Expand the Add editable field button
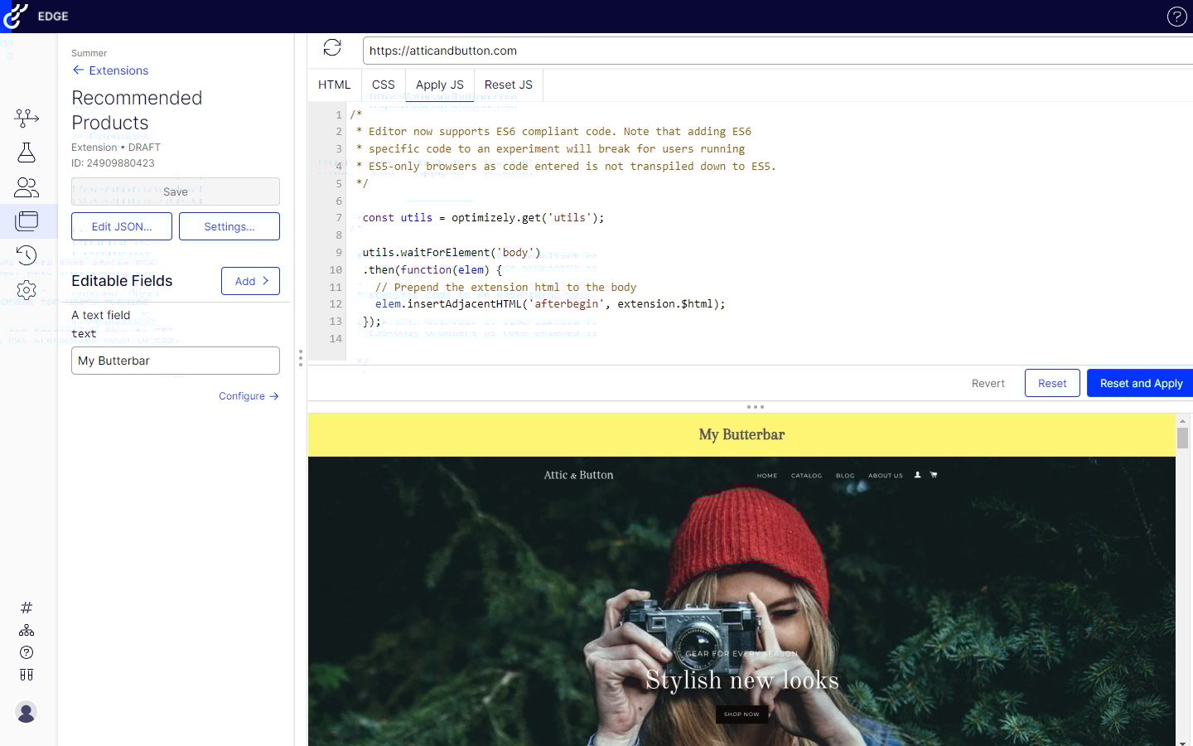Viewport: 1193px width, 746px height. [x=250, y=281]
